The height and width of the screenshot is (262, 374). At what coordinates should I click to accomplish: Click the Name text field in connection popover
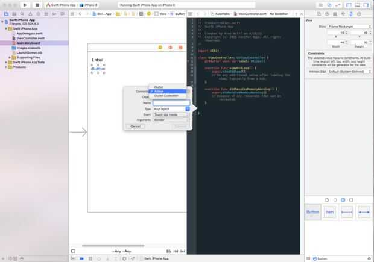(171, 102)
